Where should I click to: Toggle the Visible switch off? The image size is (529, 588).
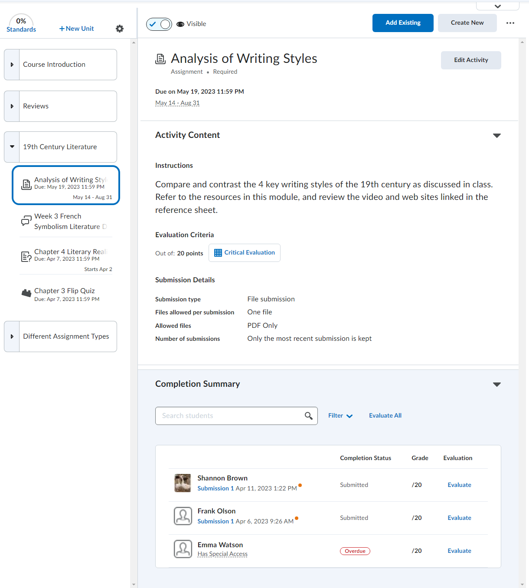pos(159,24)
